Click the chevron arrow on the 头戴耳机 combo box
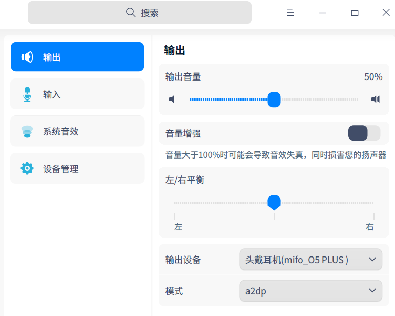395x316 pixels. coord(372,260)
